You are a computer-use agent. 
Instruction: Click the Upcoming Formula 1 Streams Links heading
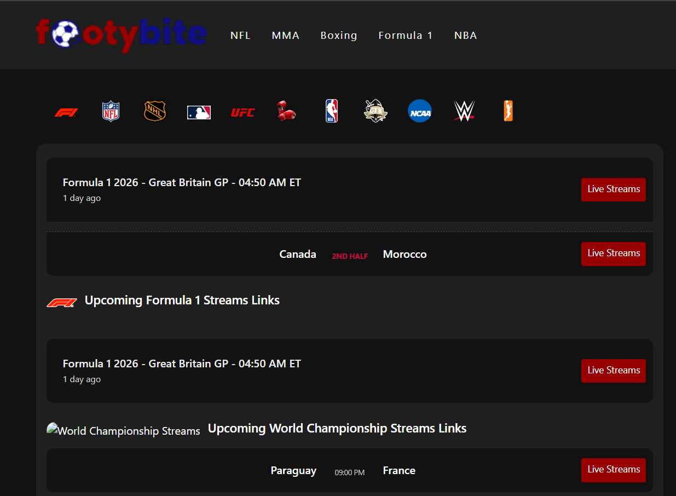coord(182,300)
